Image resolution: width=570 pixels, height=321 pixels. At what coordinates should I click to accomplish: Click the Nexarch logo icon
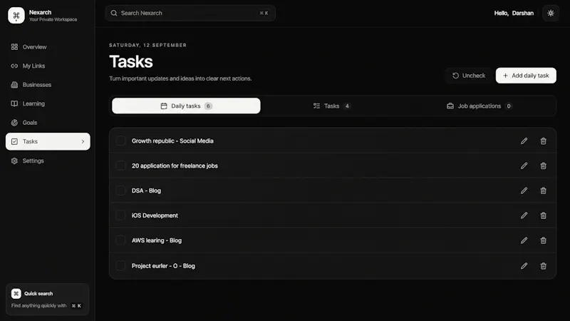(16, 15)
